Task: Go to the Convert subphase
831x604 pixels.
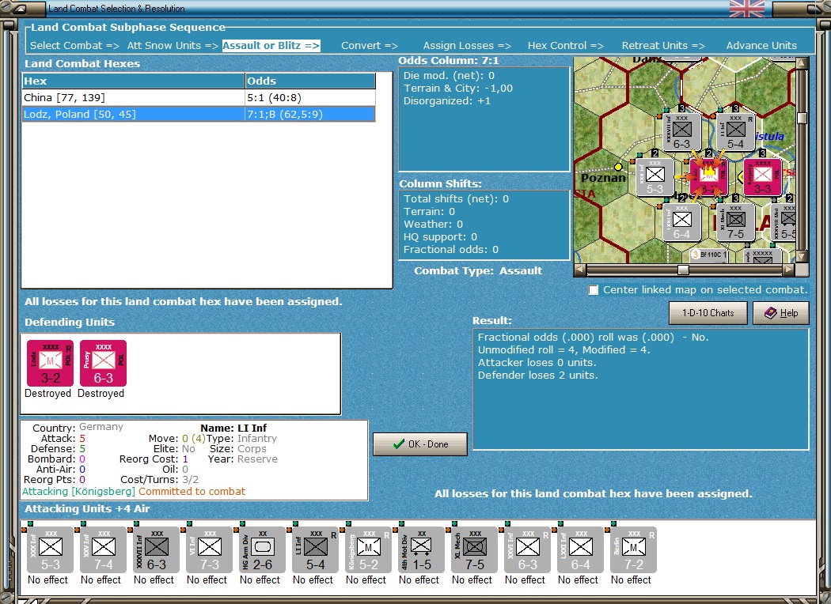Action: pyautogui.click(x=370, y=46)
